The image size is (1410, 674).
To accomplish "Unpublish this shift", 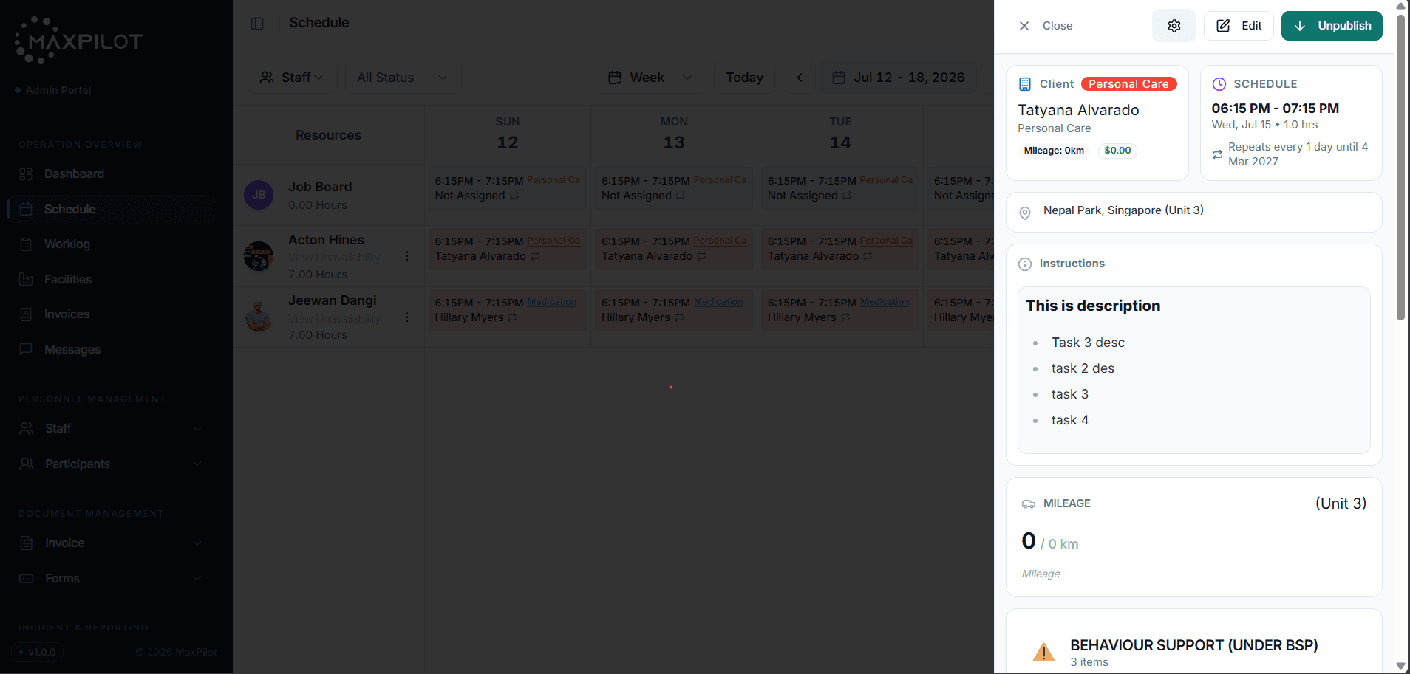I will [1332, 26].
